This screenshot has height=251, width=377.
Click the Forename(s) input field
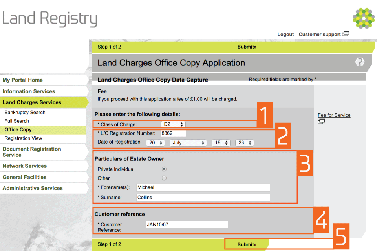pyautogui.click(x=203, y=187)
